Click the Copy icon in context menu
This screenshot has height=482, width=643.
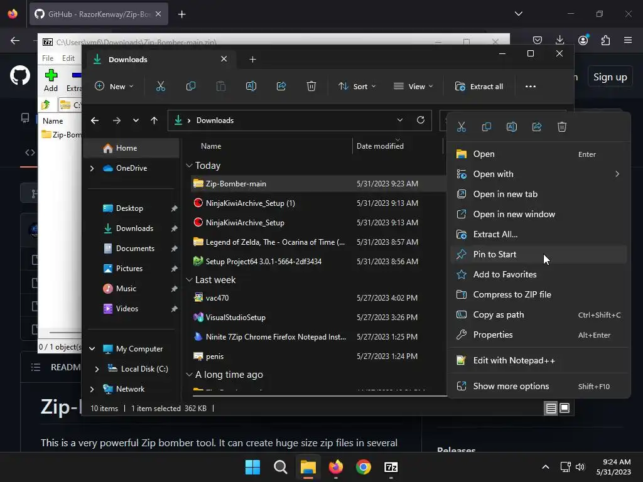pyautogui.click(x=487, y=127)
